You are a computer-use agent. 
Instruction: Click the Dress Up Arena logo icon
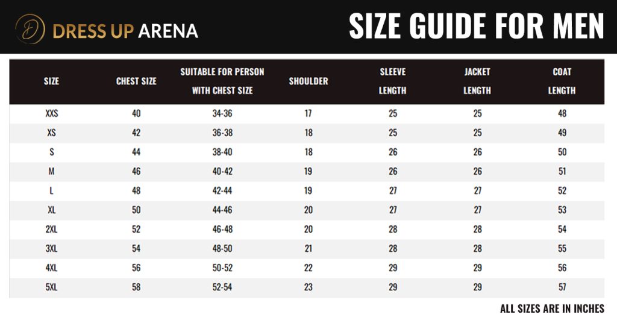pyautogui.click(x=31, y=30)
